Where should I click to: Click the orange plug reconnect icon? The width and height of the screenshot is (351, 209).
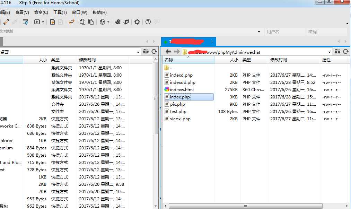coord(6,22)
